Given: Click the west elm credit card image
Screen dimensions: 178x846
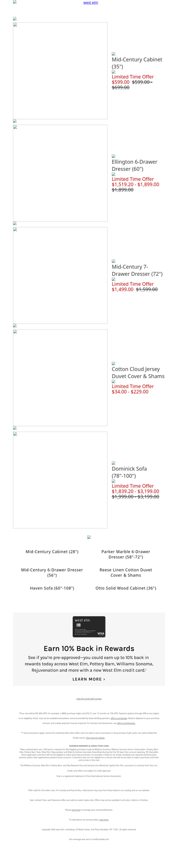Looking at the screenshot, I should pyautogui.click(x=89, y=627).
